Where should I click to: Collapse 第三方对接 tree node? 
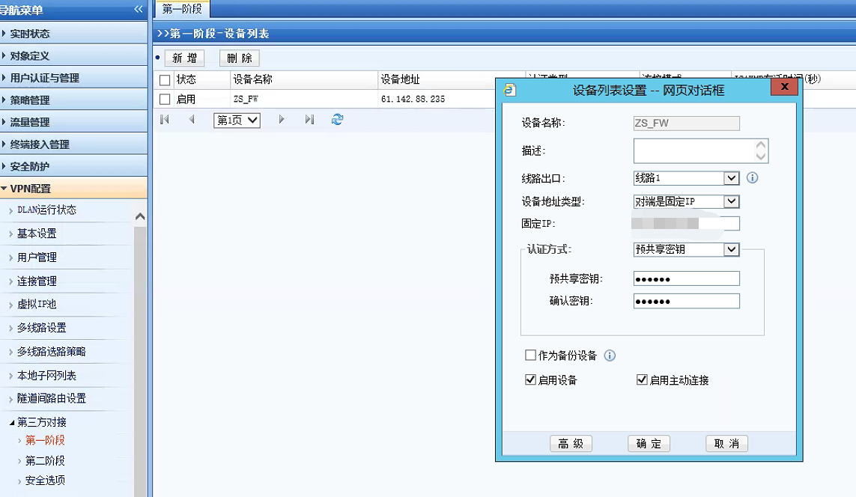point(12,422)
